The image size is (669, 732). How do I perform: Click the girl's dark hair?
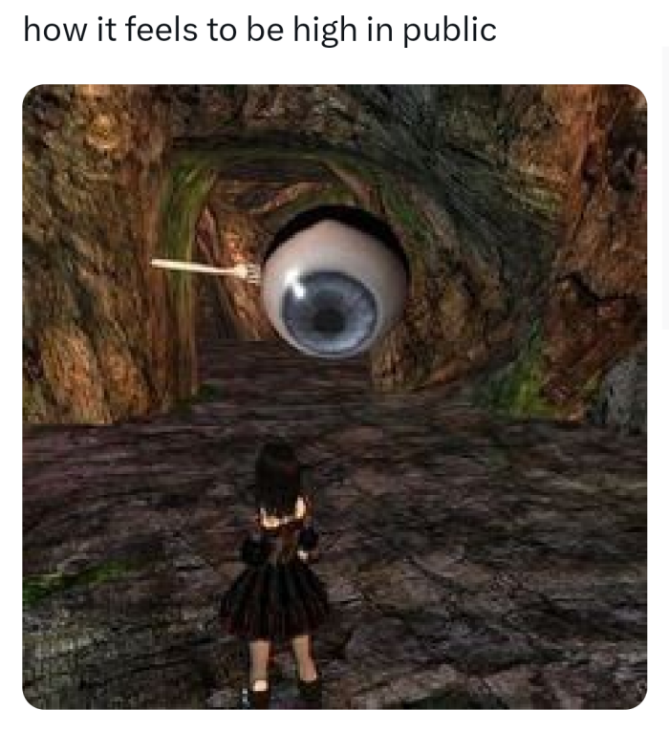tap(278, 476)
